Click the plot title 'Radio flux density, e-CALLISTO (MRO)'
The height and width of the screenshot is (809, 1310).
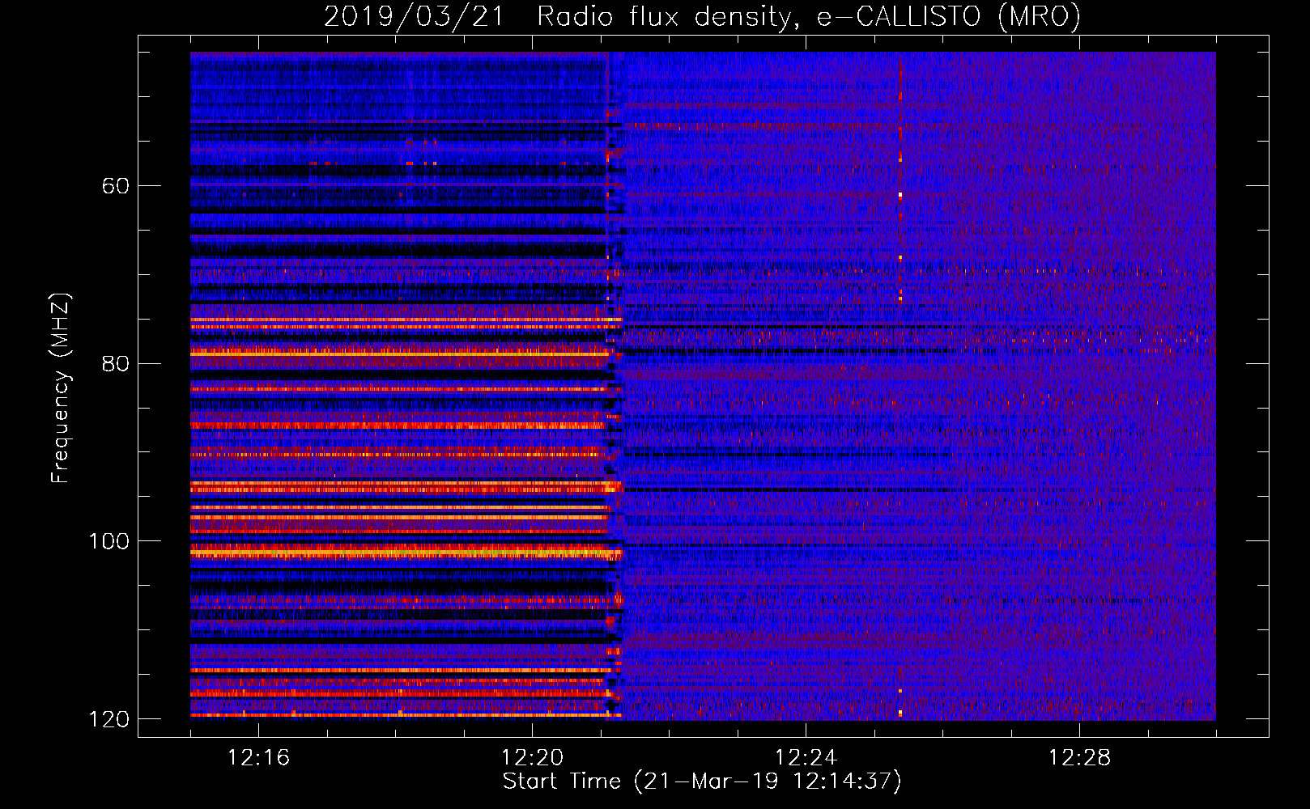(809, 17)
